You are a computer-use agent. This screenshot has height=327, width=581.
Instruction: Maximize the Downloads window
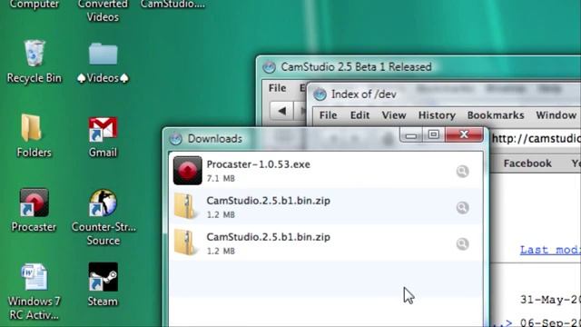(434, 135)
